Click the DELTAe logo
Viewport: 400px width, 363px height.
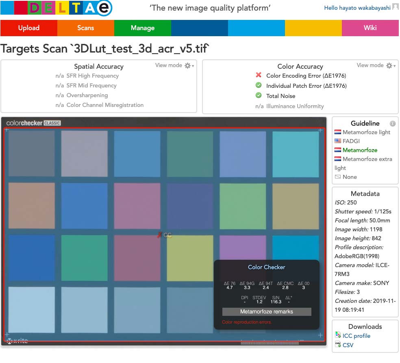(x=57, y=8)
